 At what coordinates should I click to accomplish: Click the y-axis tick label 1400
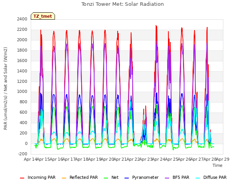22,71
